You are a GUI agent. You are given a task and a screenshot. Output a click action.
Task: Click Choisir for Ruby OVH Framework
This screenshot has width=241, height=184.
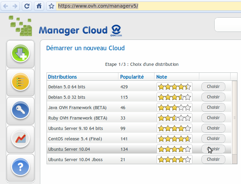pyautogui.click(x=213, y=118)
